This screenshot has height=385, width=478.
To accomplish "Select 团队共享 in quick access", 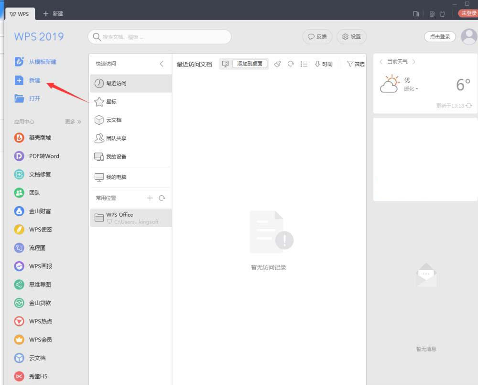I will pyautogui.click(x=131, y=138).
